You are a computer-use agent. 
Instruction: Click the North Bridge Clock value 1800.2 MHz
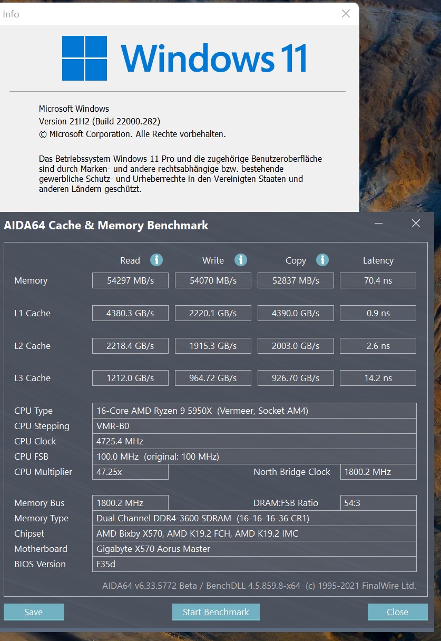coord(378,472)
